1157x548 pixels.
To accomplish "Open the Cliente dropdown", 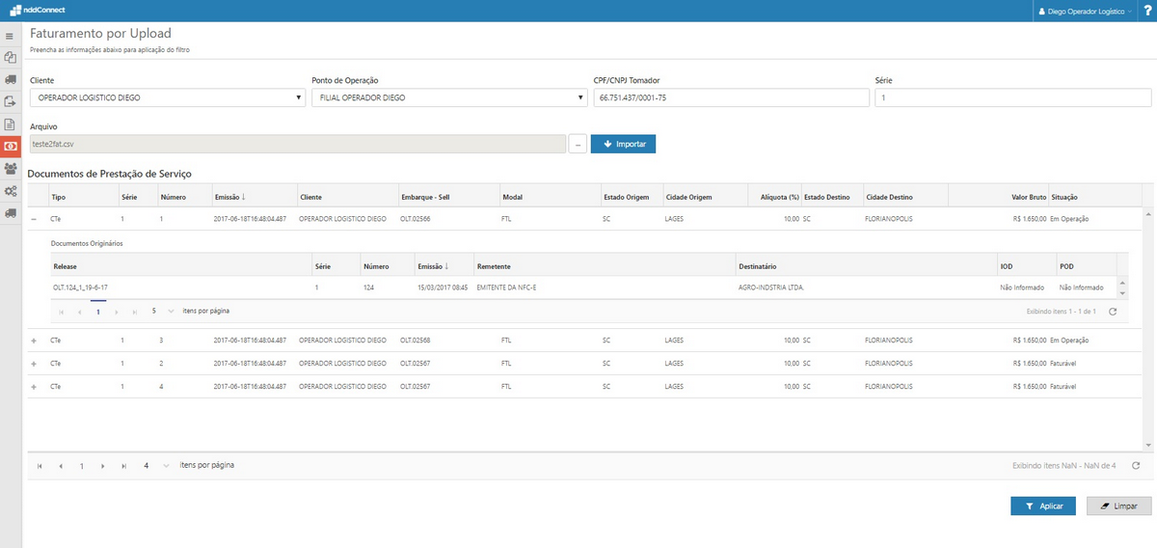I will click(168, 97).
